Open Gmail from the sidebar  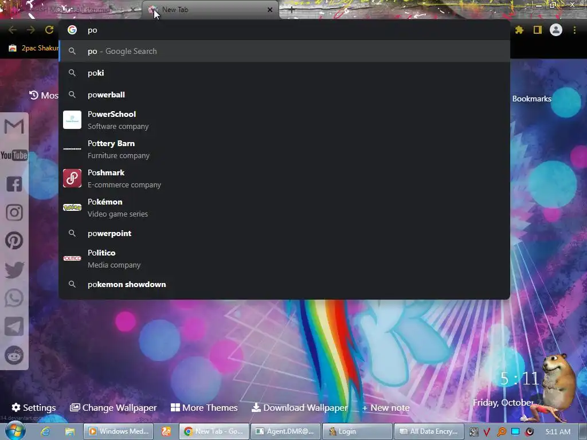click(x=14, y=127)
